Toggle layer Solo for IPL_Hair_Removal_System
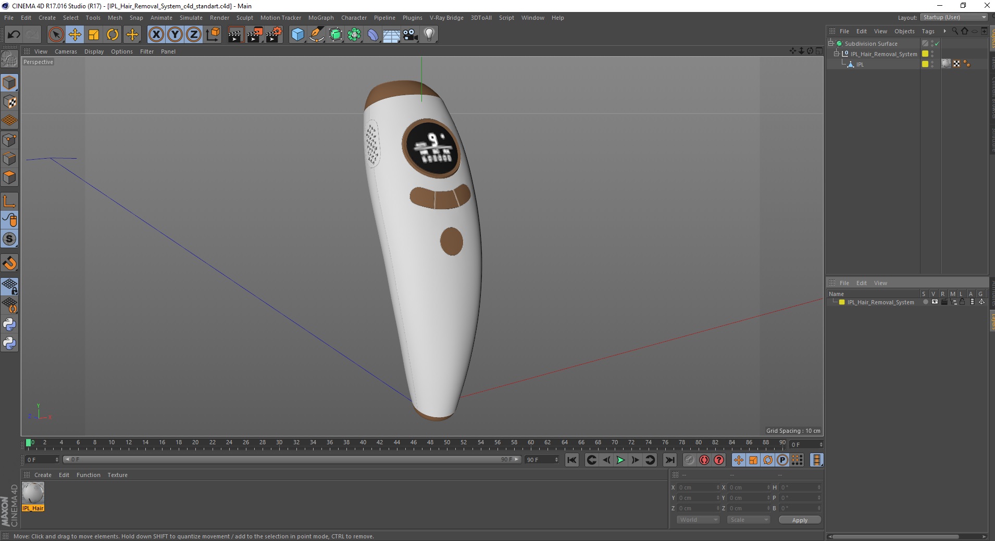The image size is (995, 541). (x=925, y=302)
